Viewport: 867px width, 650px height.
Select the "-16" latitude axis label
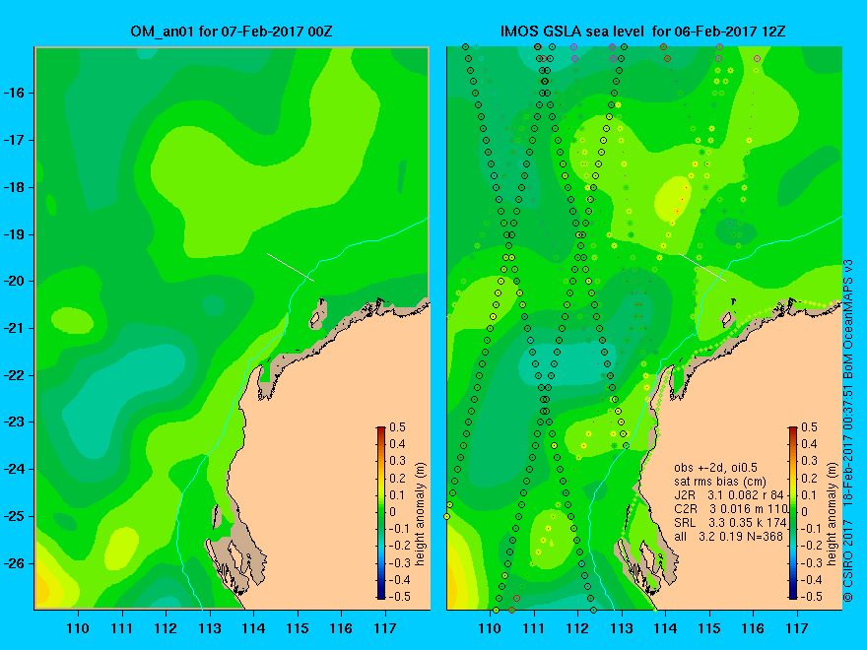(15, 93)
